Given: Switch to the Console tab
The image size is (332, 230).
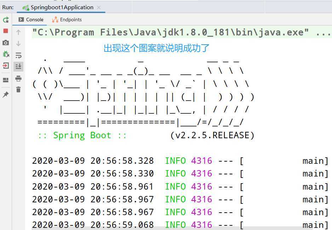Looking at the screenshot, I should [x=31, y=19].
